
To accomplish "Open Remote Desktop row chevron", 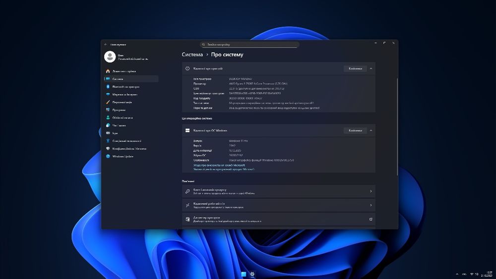I will point(371,205).
